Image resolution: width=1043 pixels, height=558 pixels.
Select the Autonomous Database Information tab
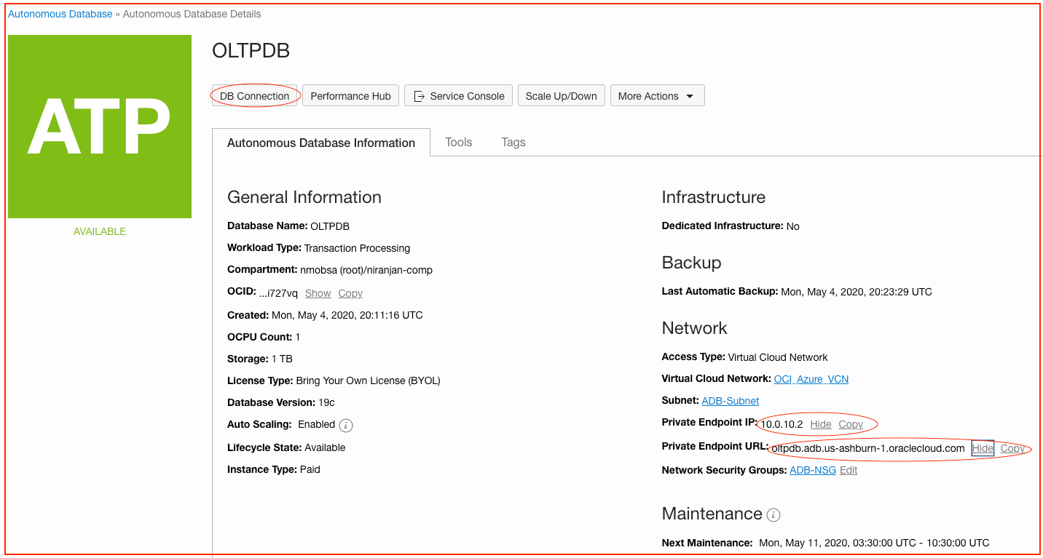click(x=320, y=143)
